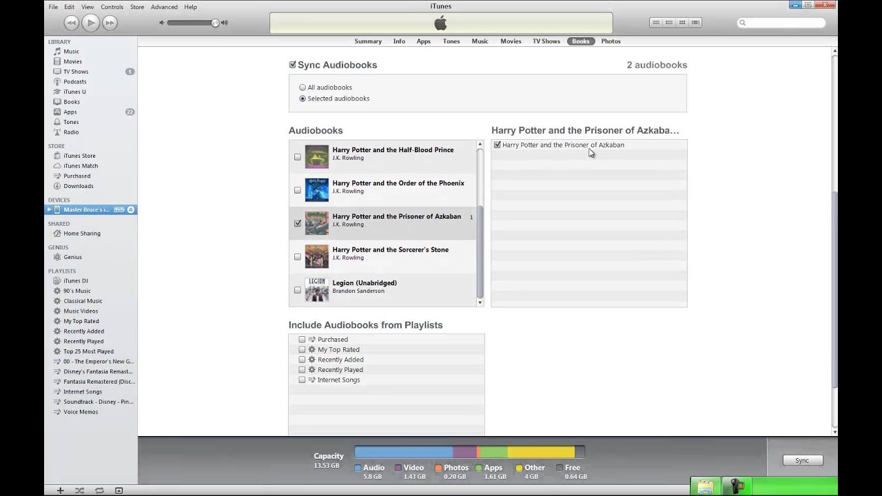Switch to the Photos tab
Image resolution: width=882 pixels, height=496 pixels.
611,41
